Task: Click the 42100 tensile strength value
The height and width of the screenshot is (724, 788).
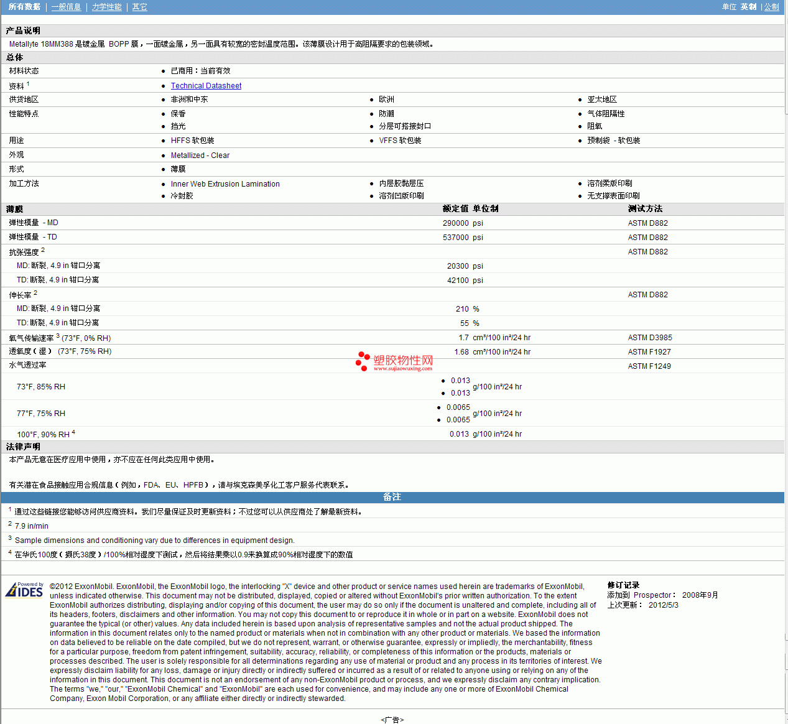Action: [458, 281]
